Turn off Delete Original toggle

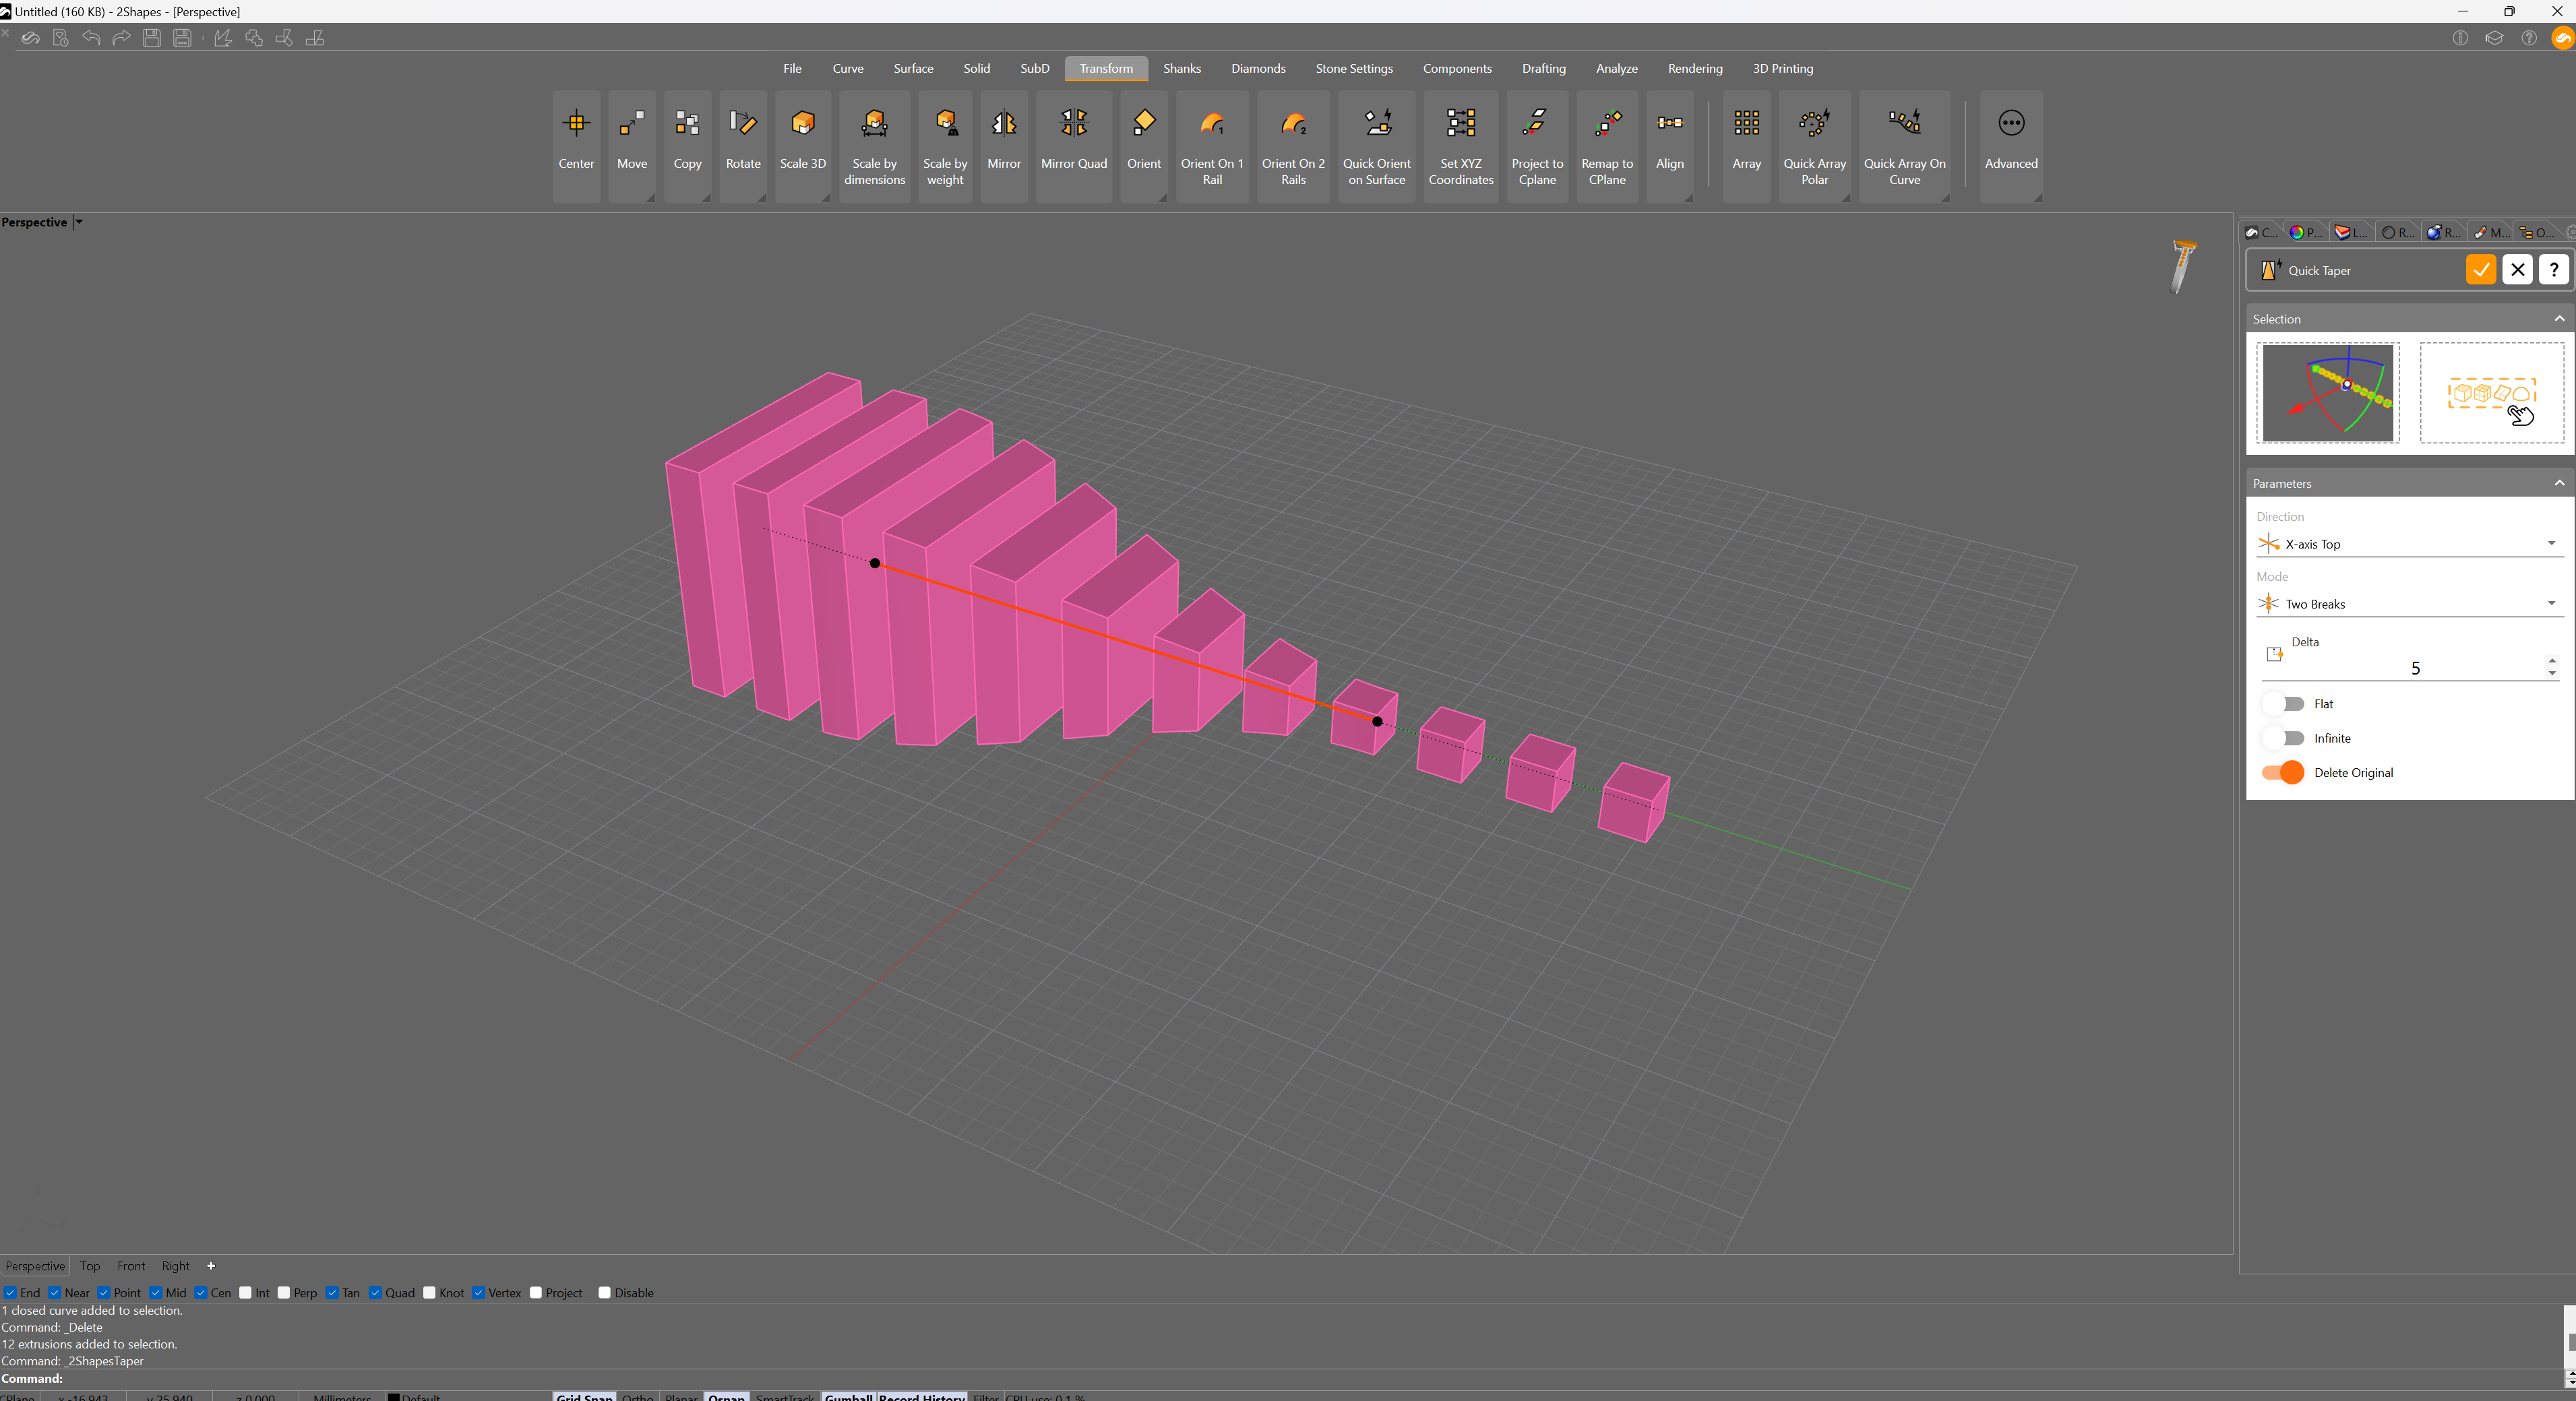coord(2284,773)
